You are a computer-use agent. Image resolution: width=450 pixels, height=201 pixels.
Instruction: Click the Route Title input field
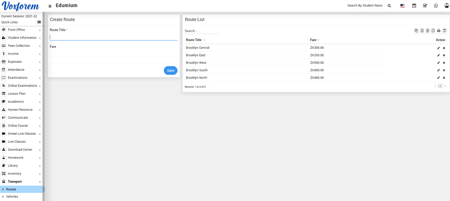tap(113, 37)
